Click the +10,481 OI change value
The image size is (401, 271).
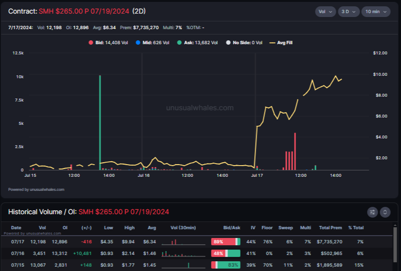(x=82, y=254)
